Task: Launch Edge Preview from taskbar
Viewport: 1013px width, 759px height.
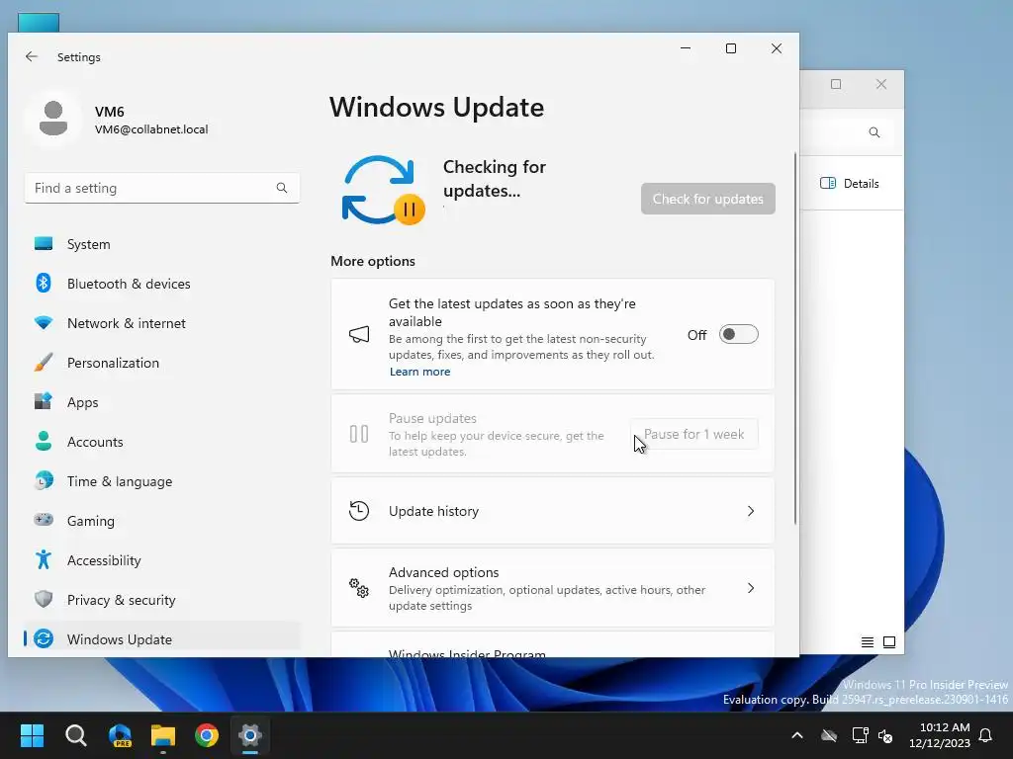Action: pyautogui.click(x=120, y=735)
